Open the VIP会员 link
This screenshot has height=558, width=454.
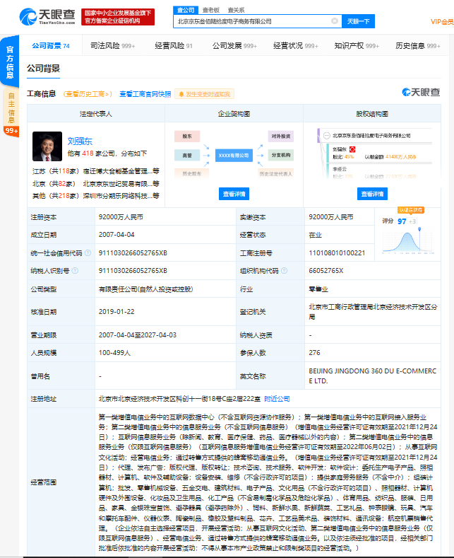point(442,22)
